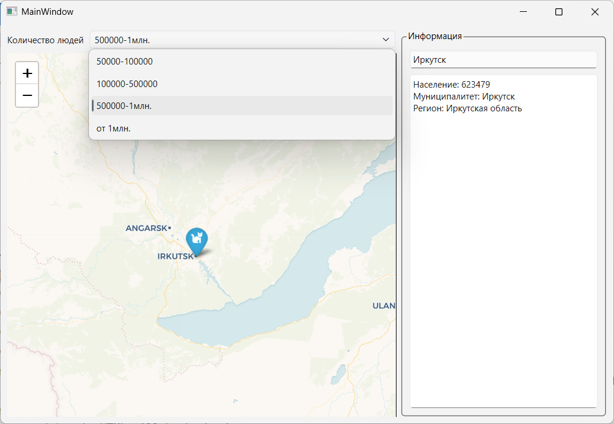Screen dimensions: 614x424
Task: Click the Иркутск city name field
Action: tap(503, 60)
